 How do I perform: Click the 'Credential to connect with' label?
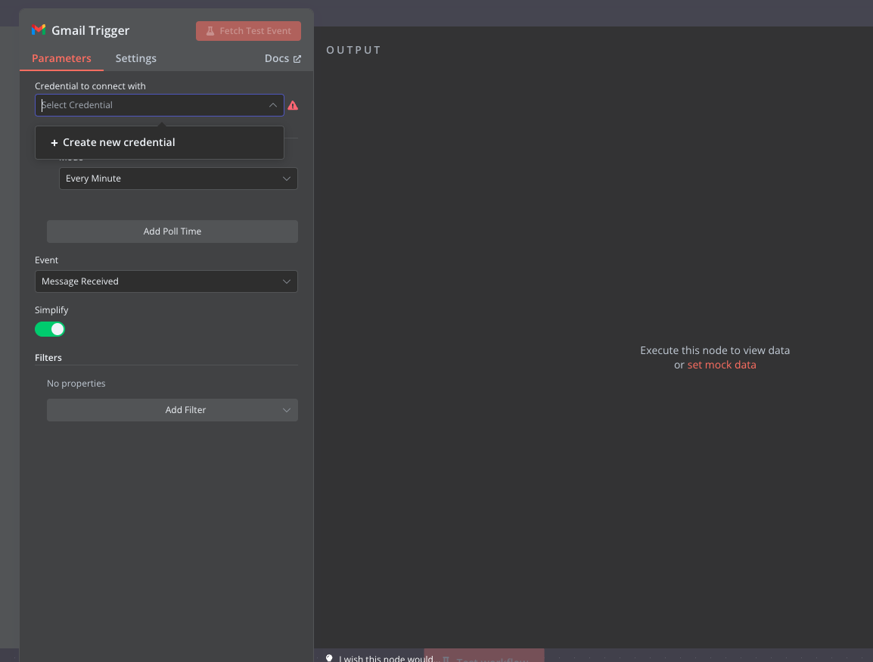(x=90, y=86)
